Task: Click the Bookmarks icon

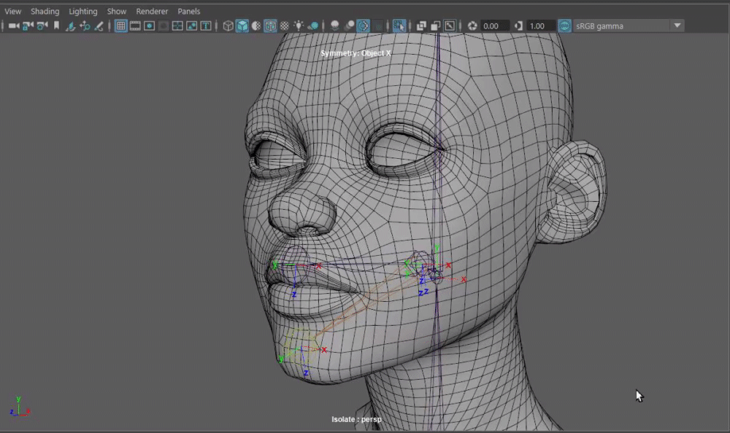Action: [56, 26]
